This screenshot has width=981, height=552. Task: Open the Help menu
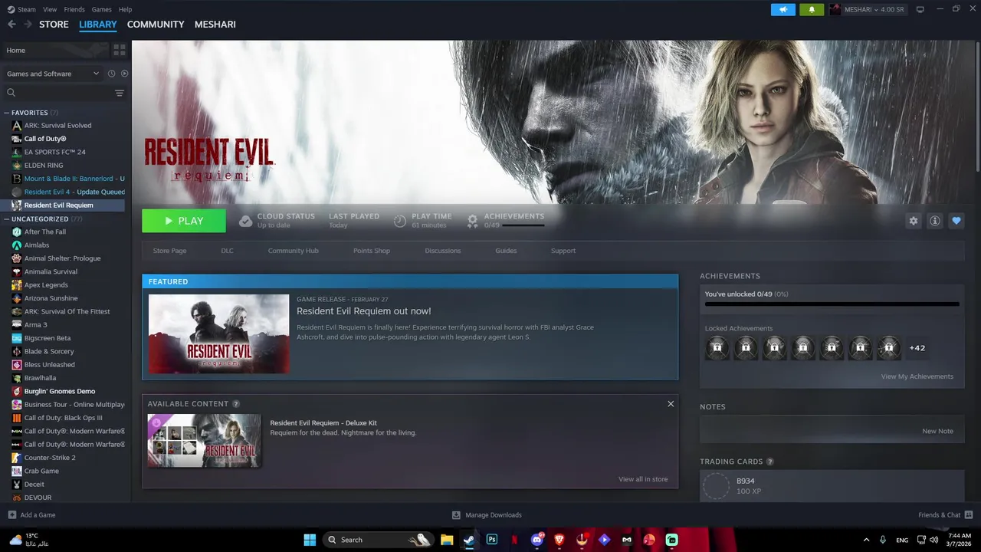pyautogui.click(x=125, y=9)
